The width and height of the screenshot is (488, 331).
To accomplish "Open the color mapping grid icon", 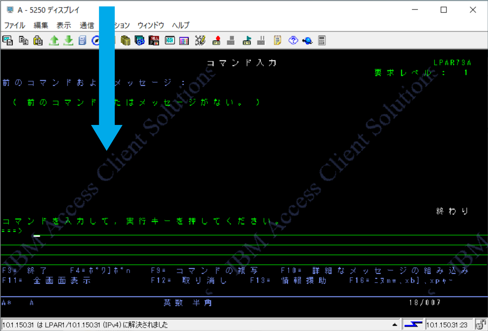I will [x=184, y=41].
